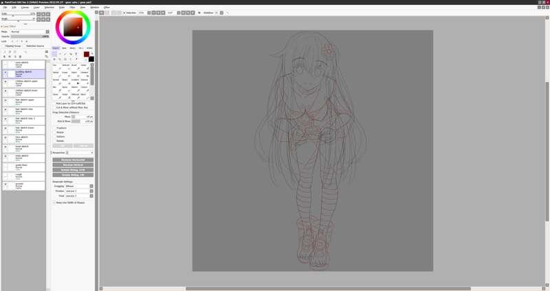
Task: Flip the view horizontally from toolbar
Action: [x=199, y=12]
